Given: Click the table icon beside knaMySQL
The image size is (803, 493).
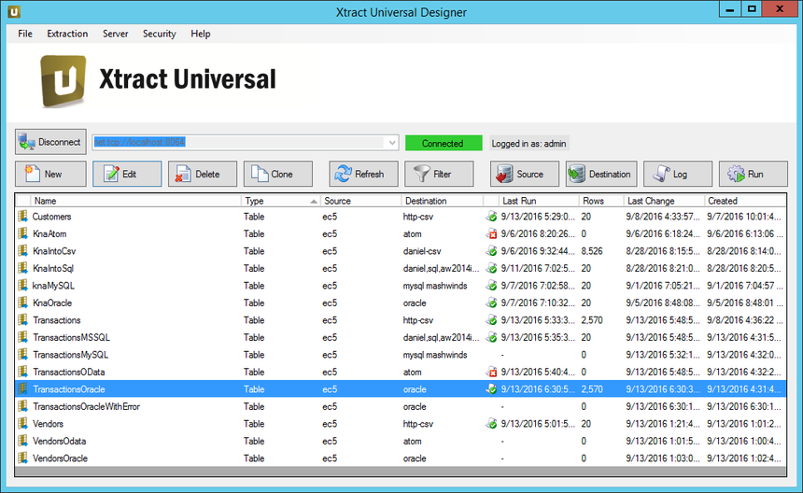Looking at the screenshot, I should 22,285.
